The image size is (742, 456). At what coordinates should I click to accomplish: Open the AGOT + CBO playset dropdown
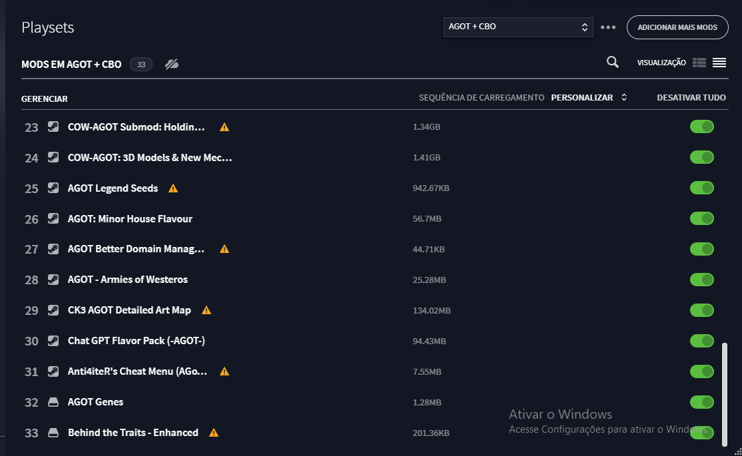point(518,27)
